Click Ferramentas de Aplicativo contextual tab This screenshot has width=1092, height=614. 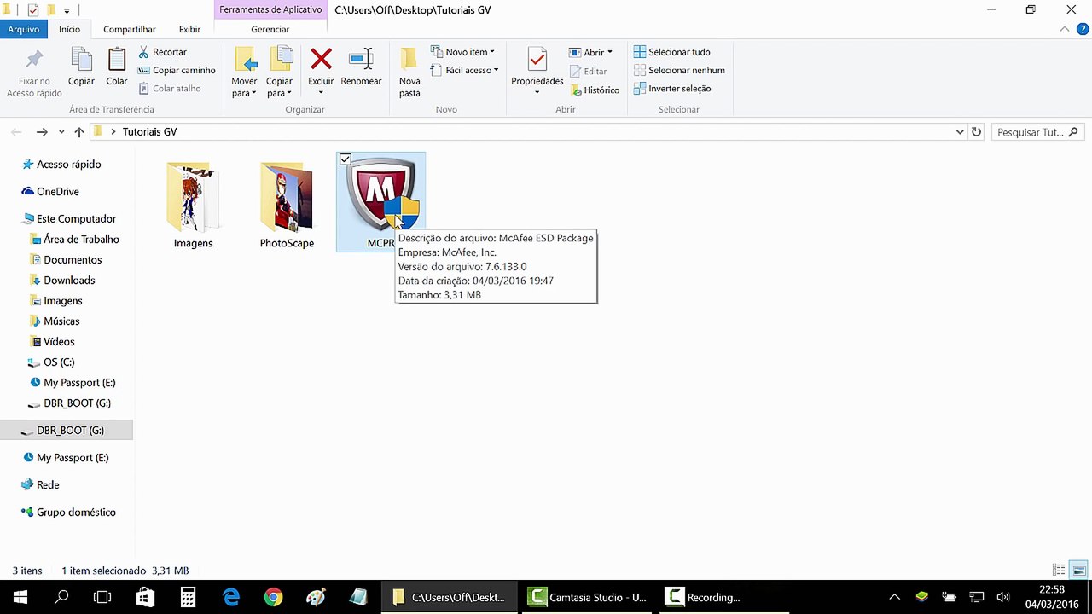(270, 10)
